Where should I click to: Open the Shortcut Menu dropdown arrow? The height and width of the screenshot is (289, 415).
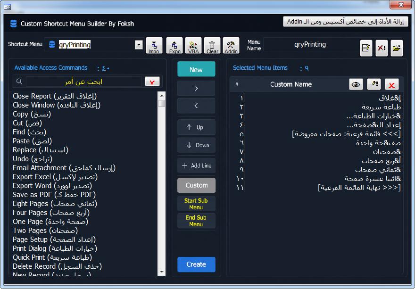[139, 45]
